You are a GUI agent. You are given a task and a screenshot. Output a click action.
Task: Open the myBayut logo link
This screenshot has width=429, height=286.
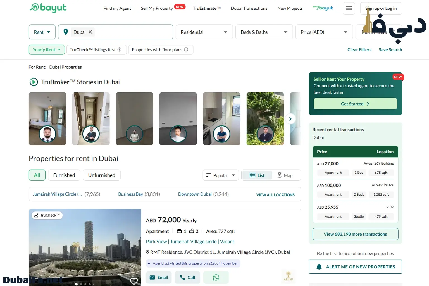point(323,8)
